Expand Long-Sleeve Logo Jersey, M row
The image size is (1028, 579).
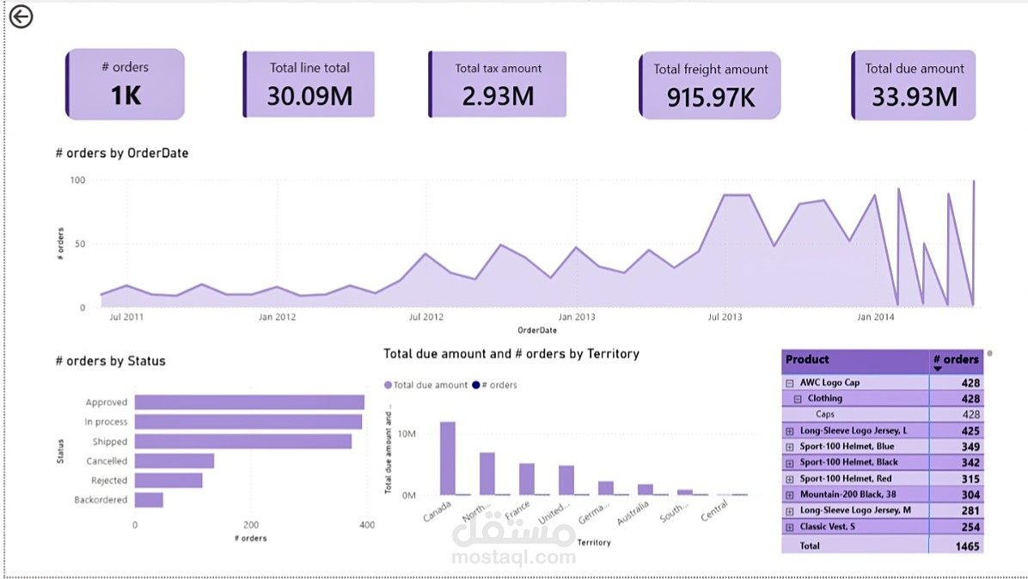[x=789, y=511]
